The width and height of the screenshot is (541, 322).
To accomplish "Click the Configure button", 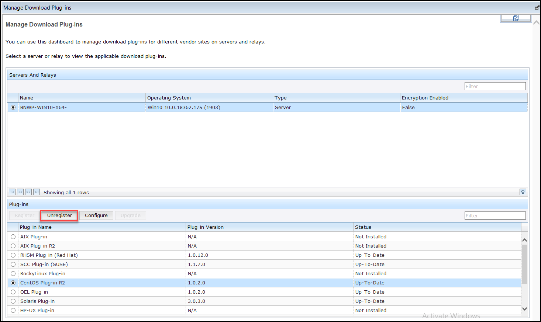I will tap(96, 215).
